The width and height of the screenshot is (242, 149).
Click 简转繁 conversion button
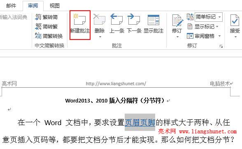pos(46,26)
